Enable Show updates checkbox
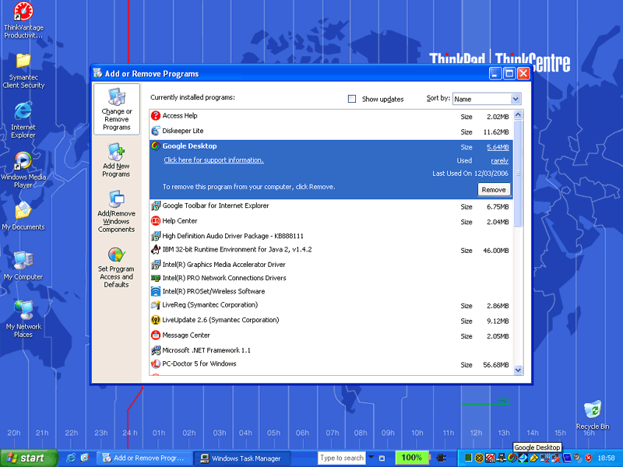This screenshot has height=467, width=623. pyautogui.click(x=352, y=99)
